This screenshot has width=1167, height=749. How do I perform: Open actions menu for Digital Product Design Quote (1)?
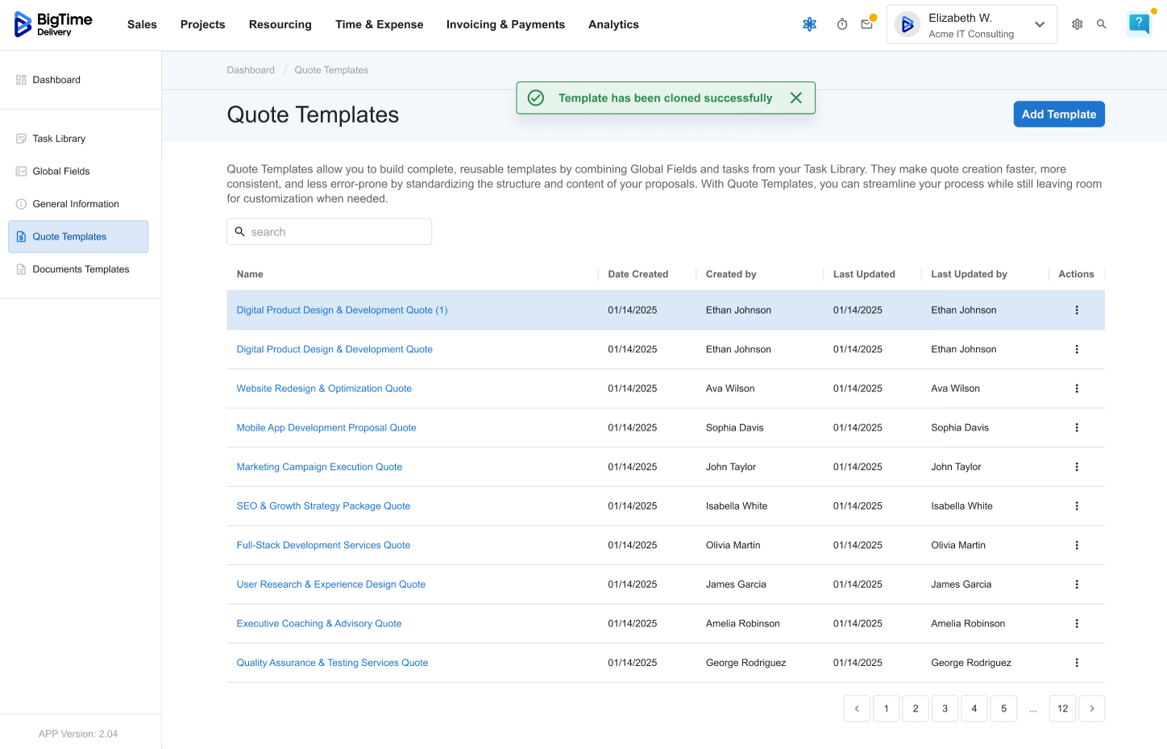pyautogui.click(x=1076, y=310)
